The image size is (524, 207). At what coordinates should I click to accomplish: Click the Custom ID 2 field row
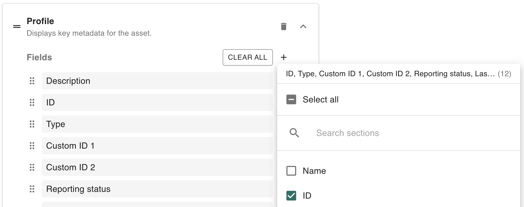tap(157, 167)
